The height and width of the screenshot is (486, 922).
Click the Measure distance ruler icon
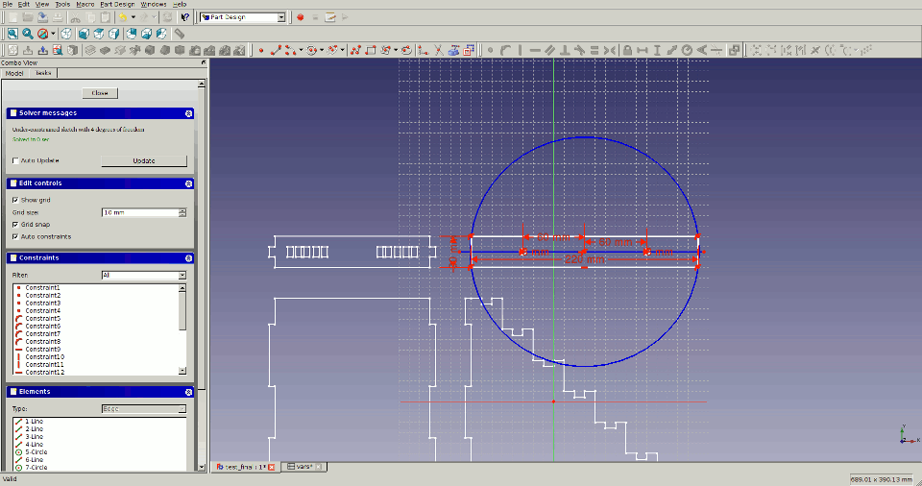click(x=180, y=35)
